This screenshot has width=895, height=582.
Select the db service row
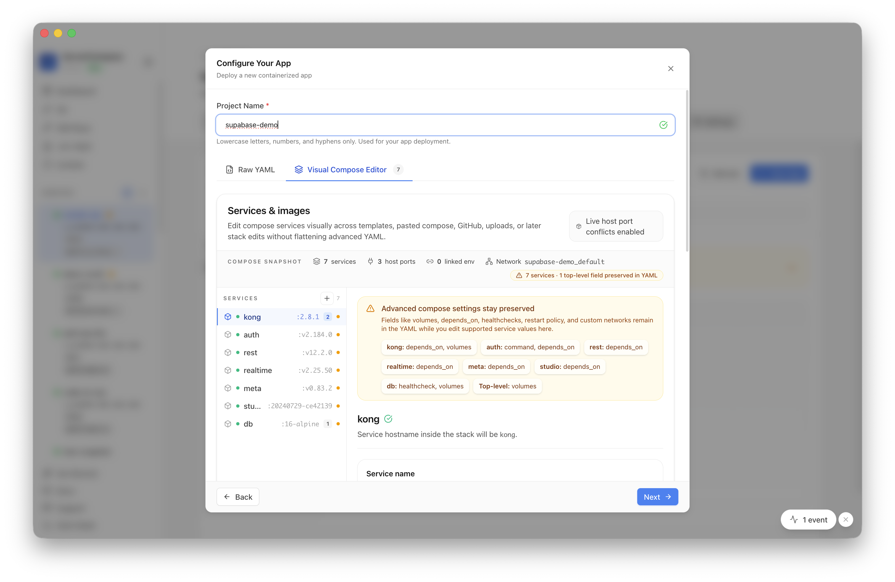tap(282, 424)
